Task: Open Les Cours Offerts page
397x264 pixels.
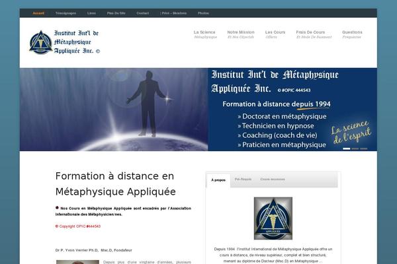Action: coord(275,34)
